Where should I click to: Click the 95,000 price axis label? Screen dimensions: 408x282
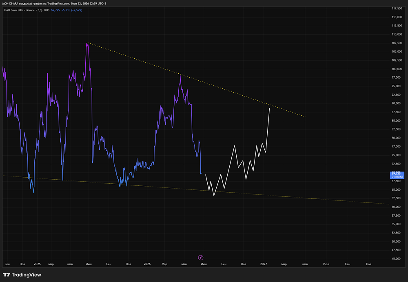[396, 86]
